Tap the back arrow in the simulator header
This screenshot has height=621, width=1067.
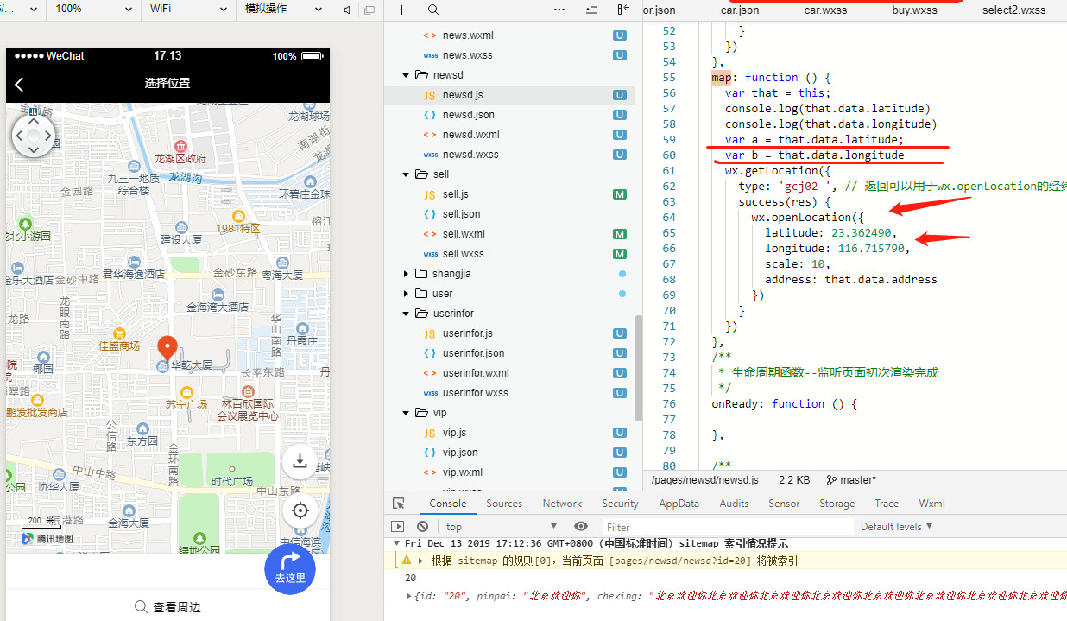click(x=20, y=84)
